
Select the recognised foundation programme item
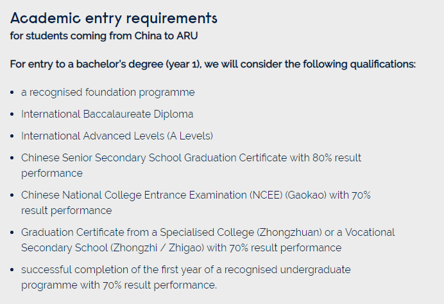tap(108, 93)
